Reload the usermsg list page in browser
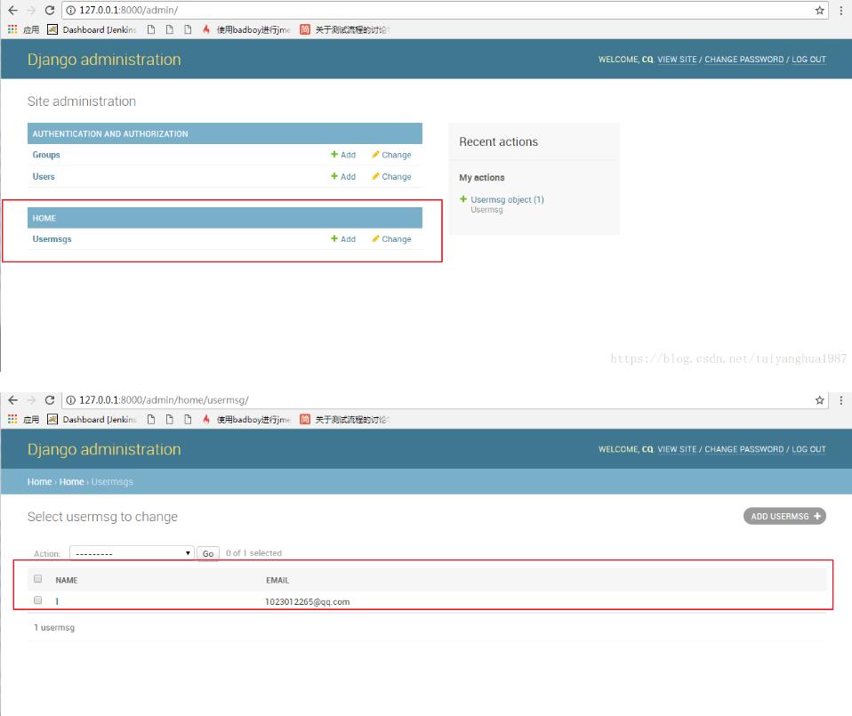The image size is (852, 716). [x=50, y=400]
